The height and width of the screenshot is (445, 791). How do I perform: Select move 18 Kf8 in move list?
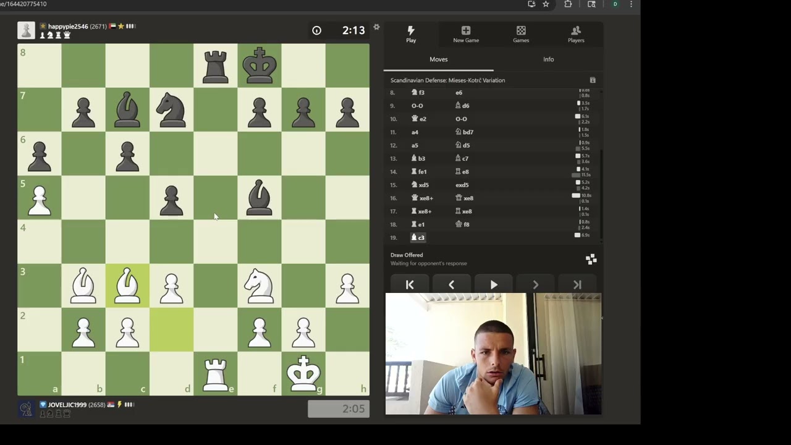462,224
